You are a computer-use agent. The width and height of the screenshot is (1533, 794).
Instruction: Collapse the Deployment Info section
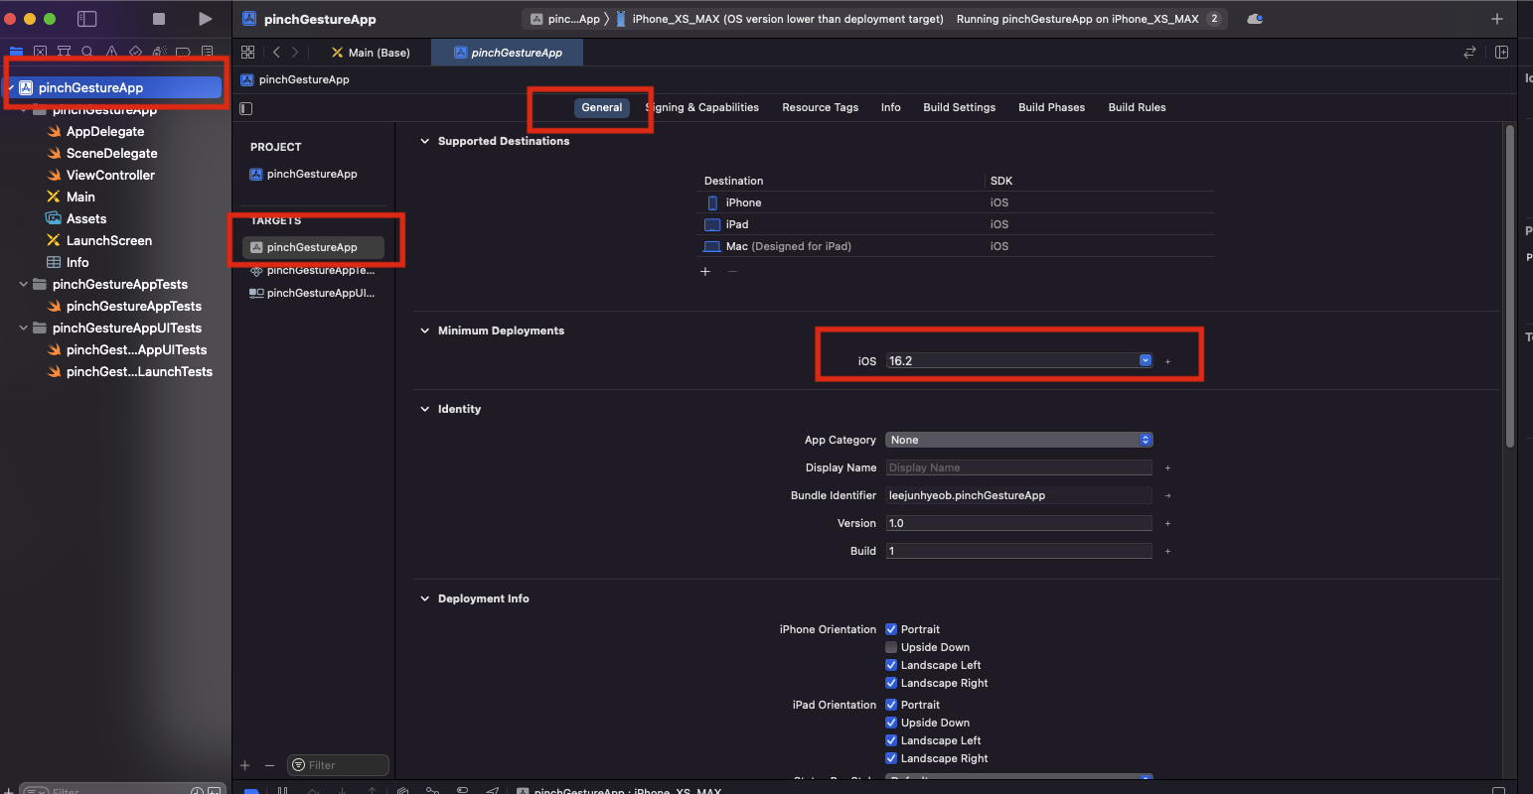425,598
